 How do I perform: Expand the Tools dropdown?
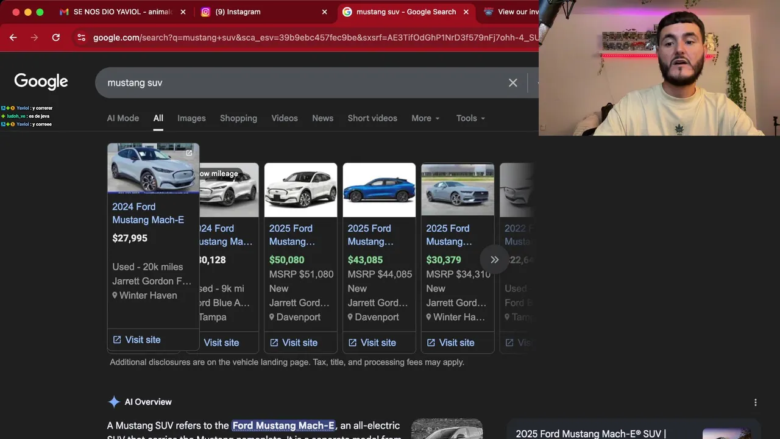tap(470, 118)
